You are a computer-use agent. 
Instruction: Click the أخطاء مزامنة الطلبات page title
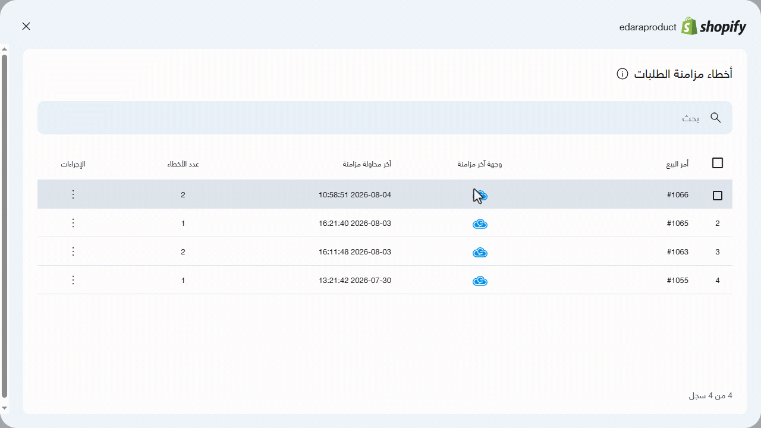tap(683, 74)
